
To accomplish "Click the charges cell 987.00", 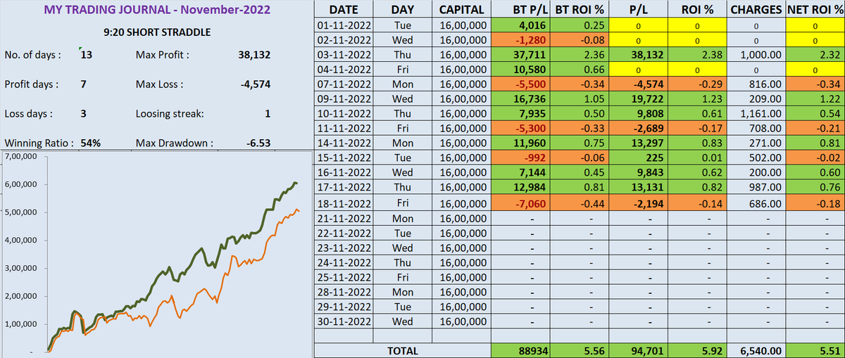I will coord(756,187).
